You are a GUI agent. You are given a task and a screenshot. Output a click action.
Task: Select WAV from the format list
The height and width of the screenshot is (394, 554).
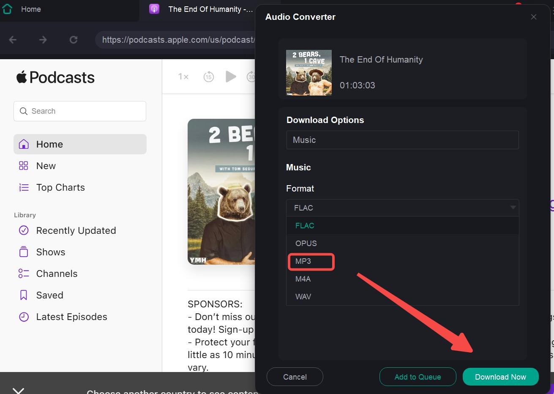[402, 296]
